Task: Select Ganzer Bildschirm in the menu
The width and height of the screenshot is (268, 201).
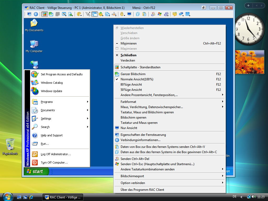Action: 170,74
